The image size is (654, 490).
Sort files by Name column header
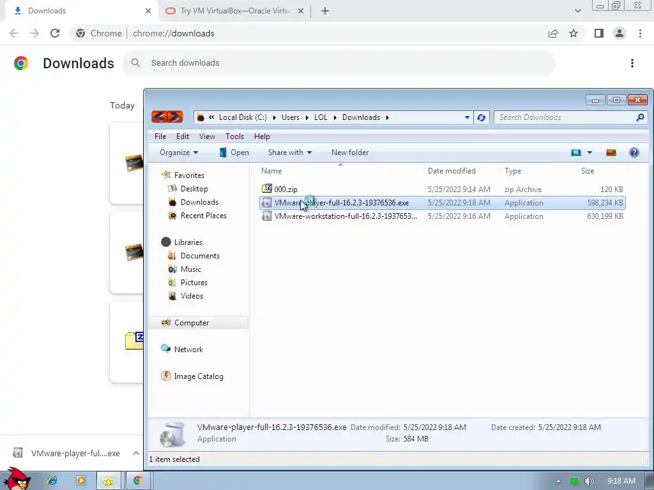click(271, 171)
